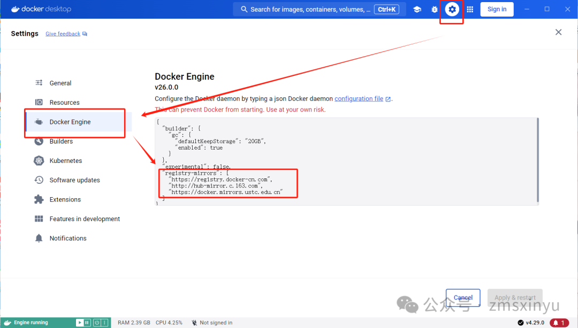Viewport: 578px width, 328px height.
Task: Click the JSON editor vertical scrollbar
Action: tap(538, 160)
